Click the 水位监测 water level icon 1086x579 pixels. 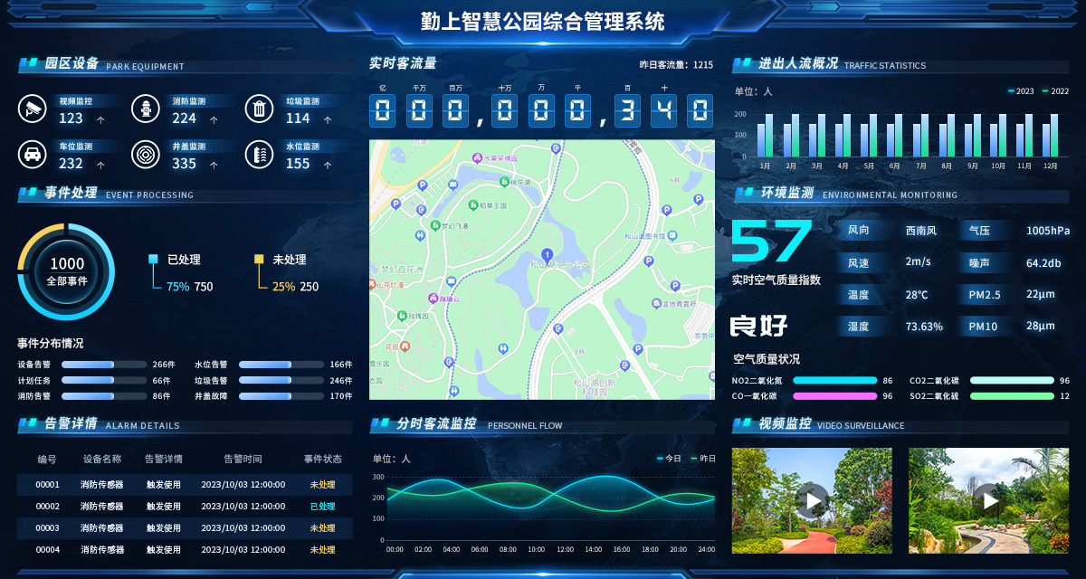260,154
